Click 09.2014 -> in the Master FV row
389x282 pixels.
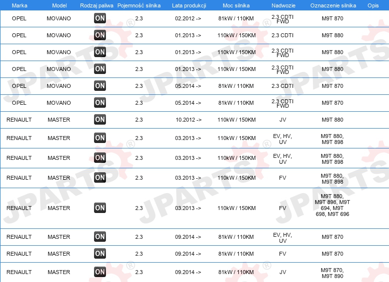point(188,254)
